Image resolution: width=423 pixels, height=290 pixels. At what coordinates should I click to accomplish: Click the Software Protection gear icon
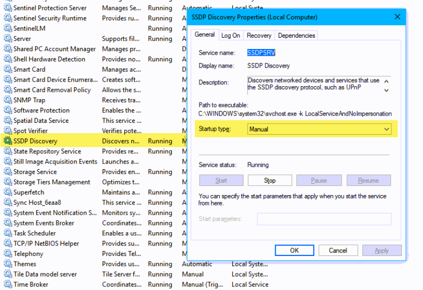(8, 110)
